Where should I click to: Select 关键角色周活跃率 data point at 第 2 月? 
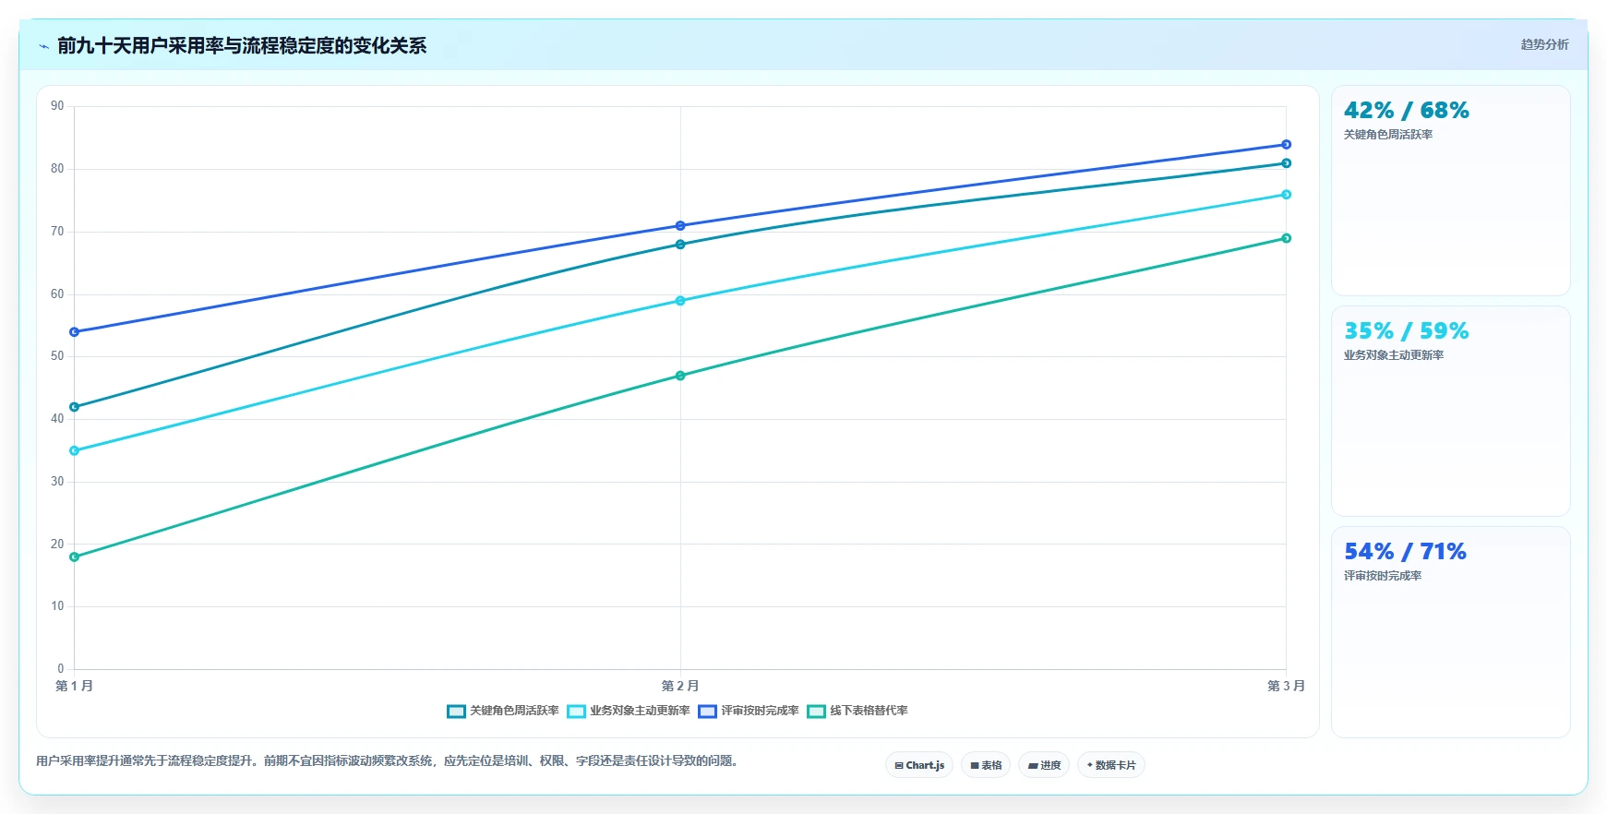pos(680,245)
